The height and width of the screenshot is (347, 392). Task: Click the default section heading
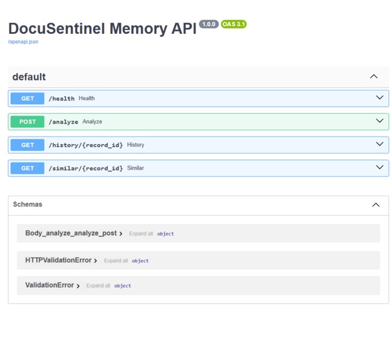click(29, 77)
